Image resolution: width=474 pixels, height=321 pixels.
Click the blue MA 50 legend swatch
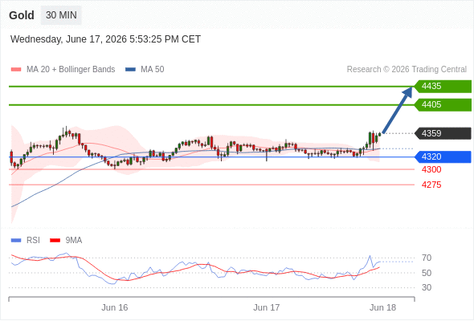click(130, 70)
